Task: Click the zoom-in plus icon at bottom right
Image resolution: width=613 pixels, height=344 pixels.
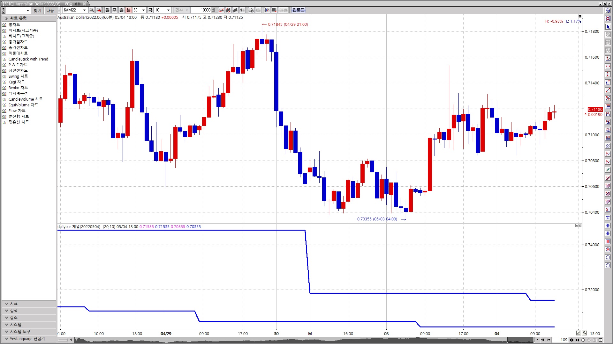Action: coord(583,340)
